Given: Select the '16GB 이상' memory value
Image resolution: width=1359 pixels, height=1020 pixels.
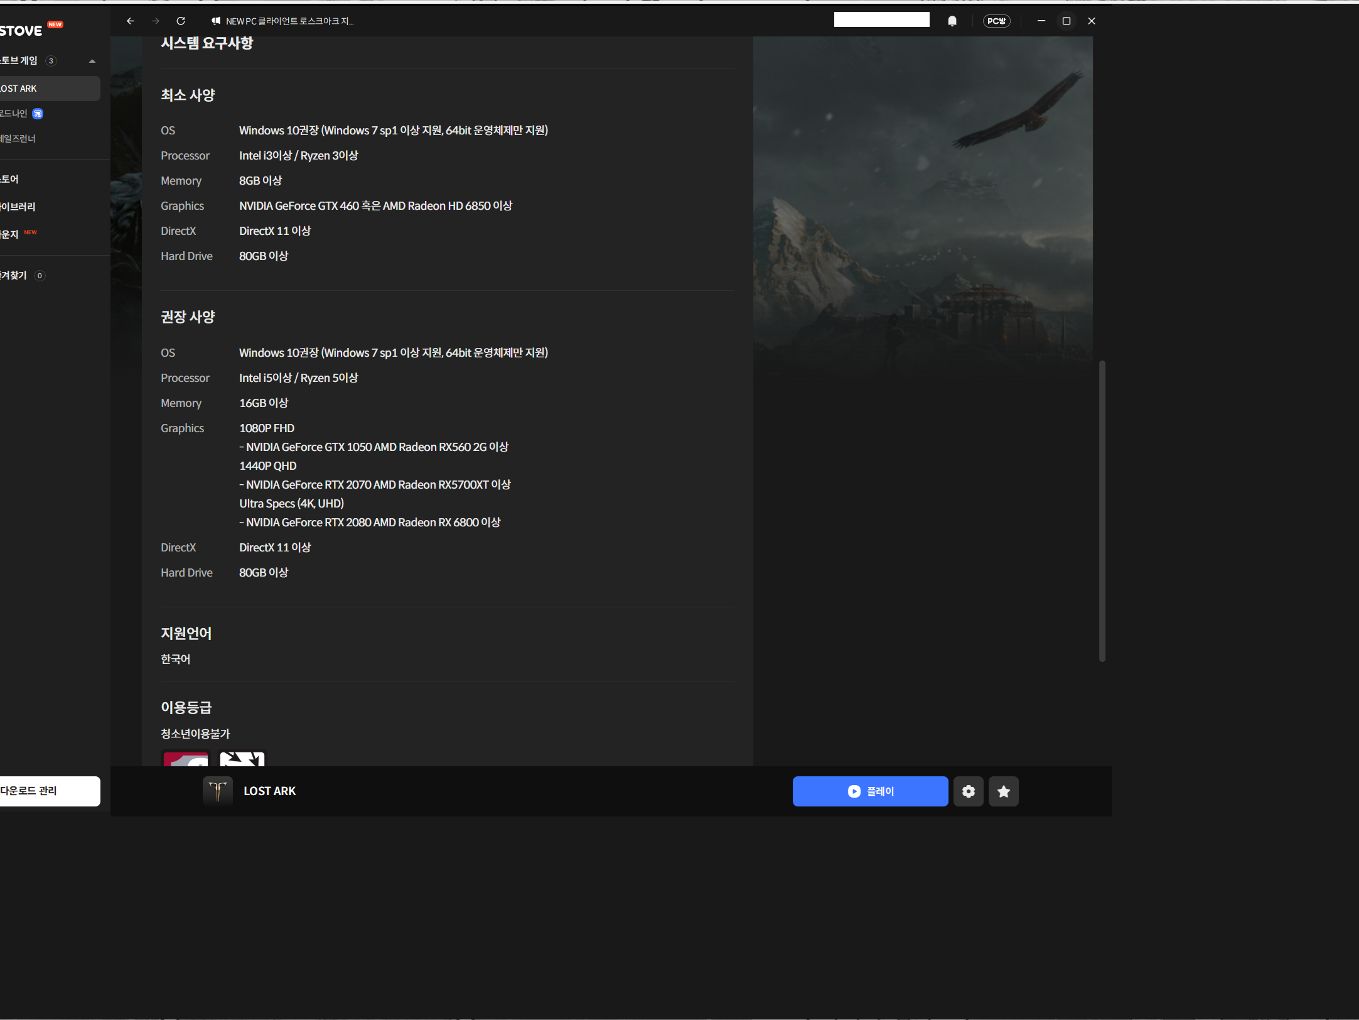Looking at the screenshot, I should [264, 403].
